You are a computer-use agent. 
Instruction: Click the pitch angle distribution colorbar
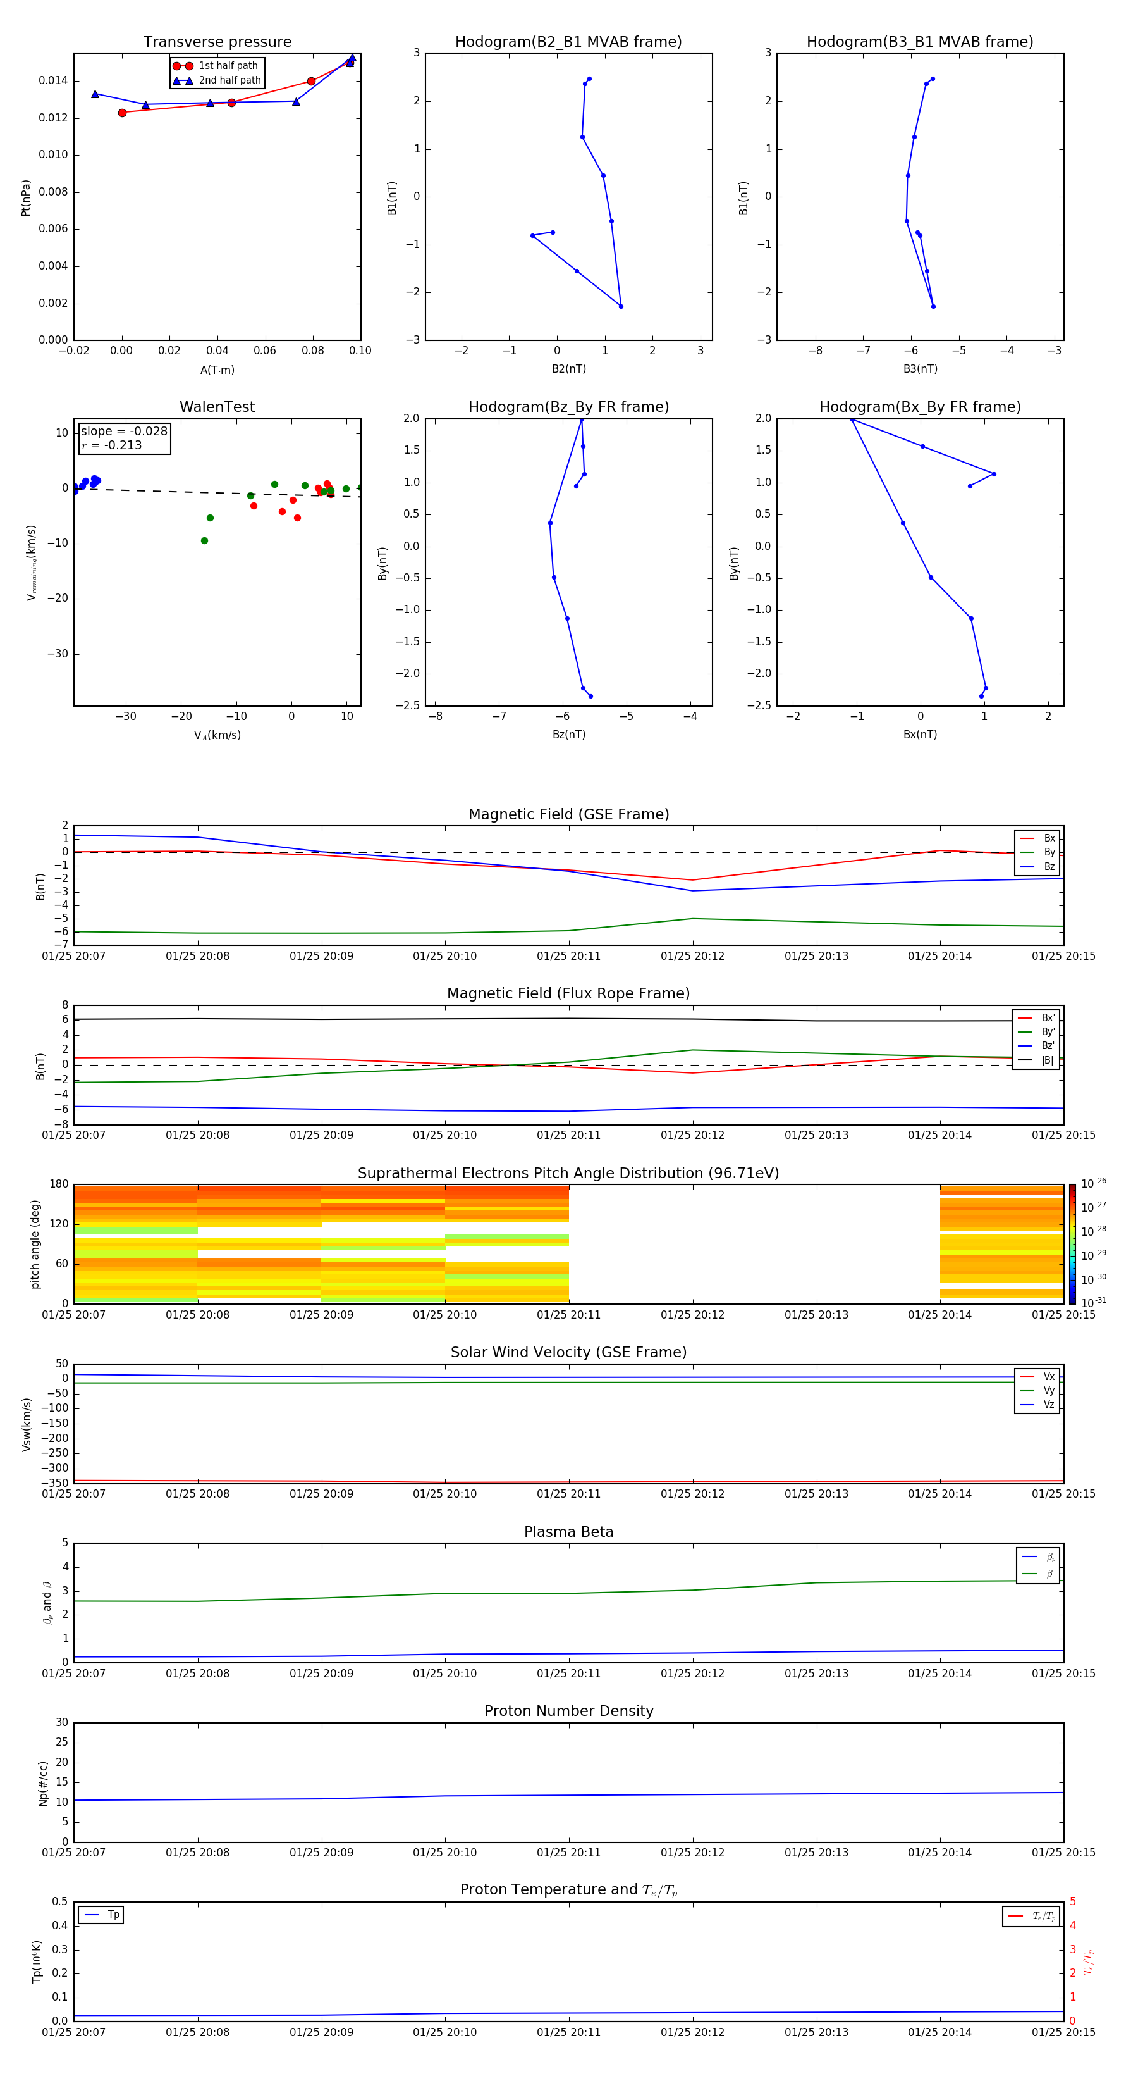[1072, 1244]
